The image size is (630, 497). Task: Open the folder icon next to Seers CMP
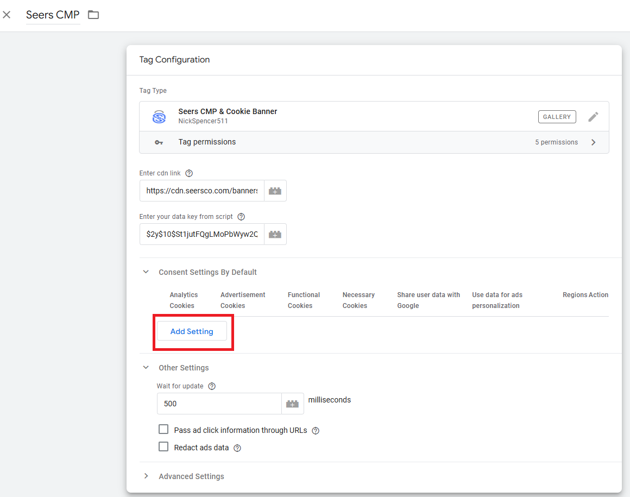(x=93, y=15)
